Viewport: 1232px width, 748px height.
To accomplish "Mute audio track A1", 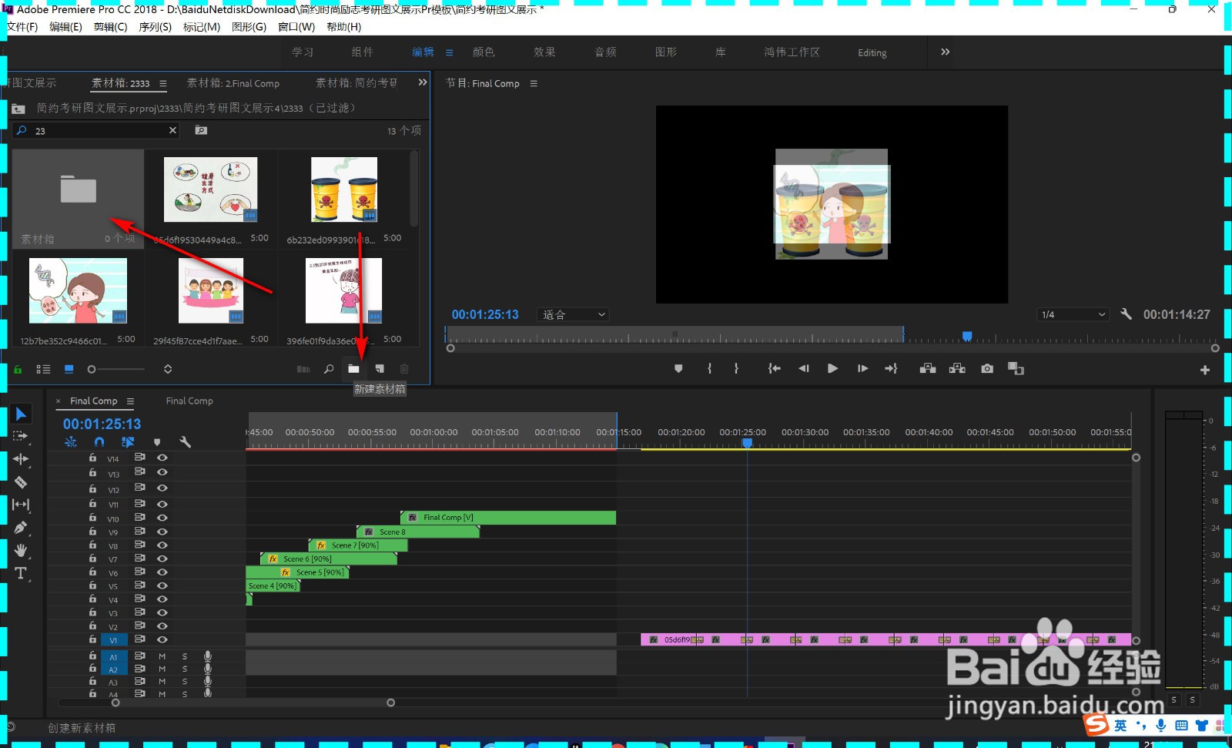I will coord(162,656).
